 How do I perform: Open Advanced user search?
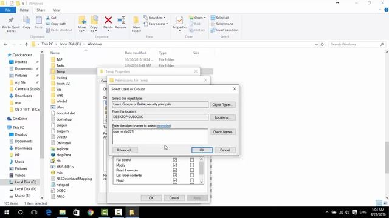pyautogui.click(x=125, y=150)
